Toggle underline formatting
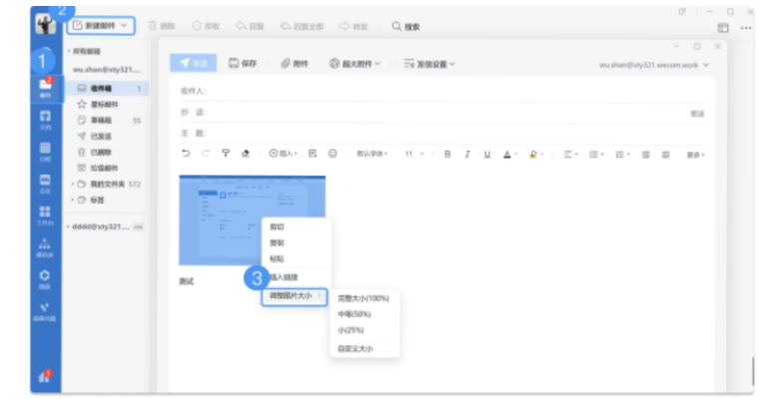 click(x=487, y=154)
